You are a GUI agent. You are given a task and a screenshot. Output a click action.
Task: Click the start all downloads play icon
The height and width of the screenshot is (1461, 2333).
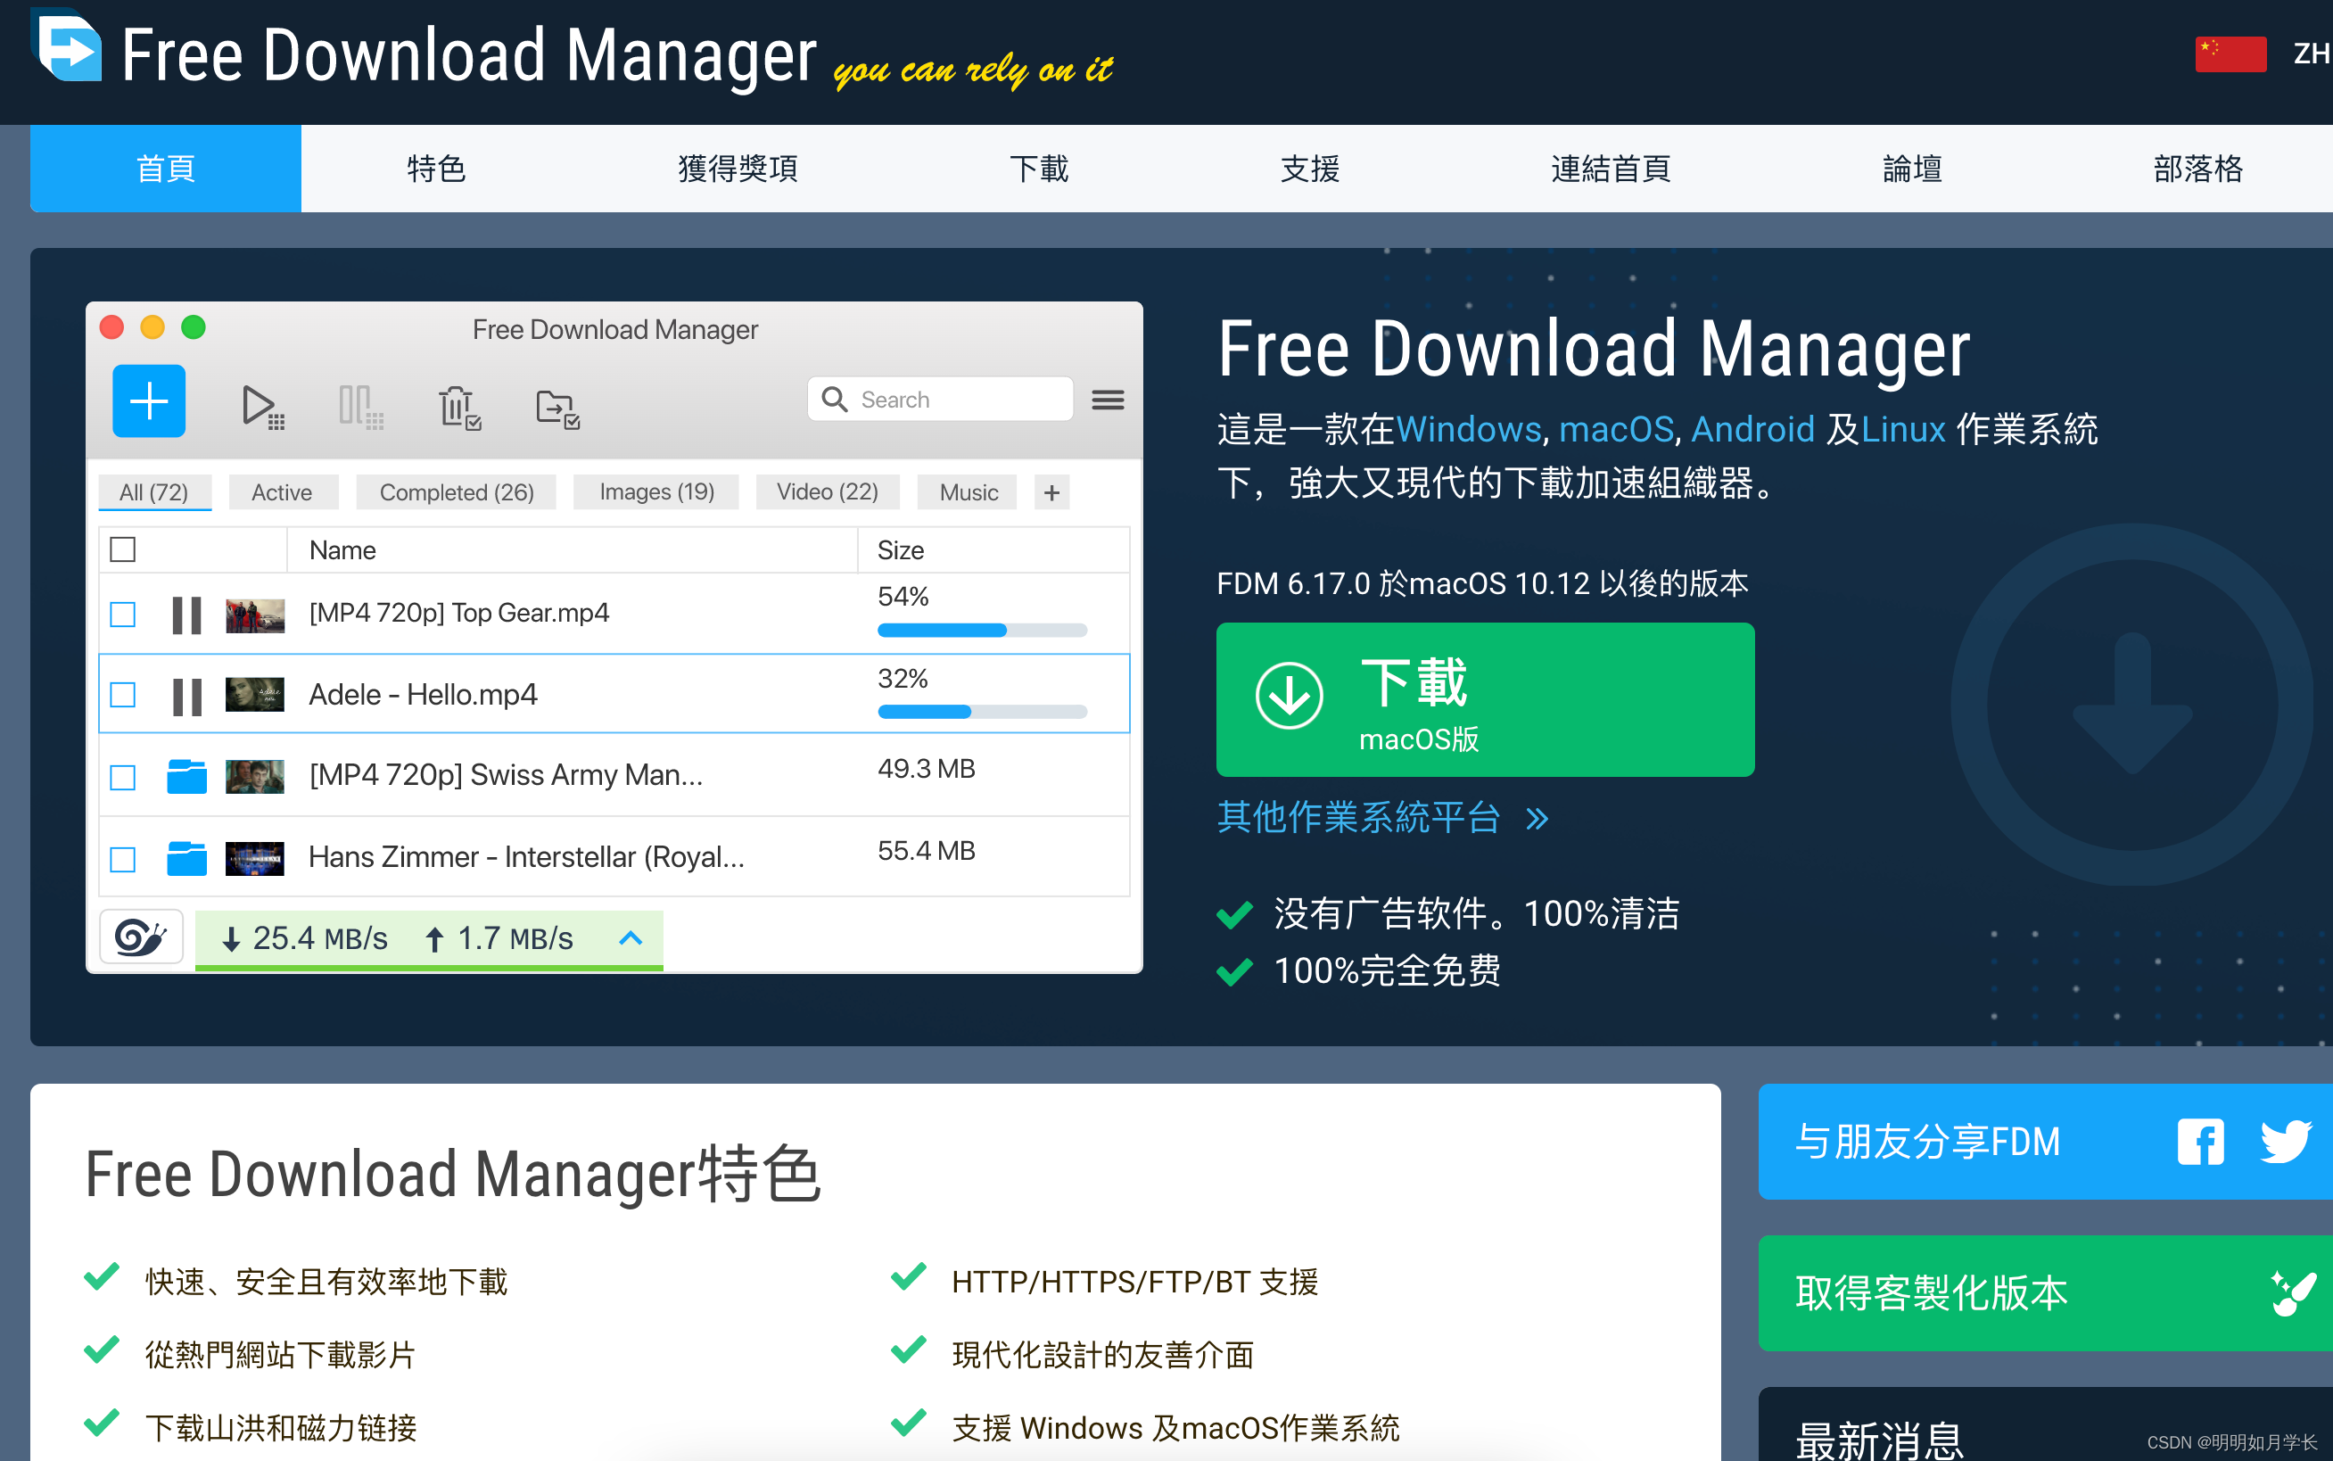pos(262,406)
